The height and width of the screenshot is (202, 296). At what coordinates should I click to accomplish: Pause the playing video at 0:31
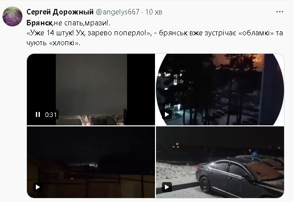38,114
